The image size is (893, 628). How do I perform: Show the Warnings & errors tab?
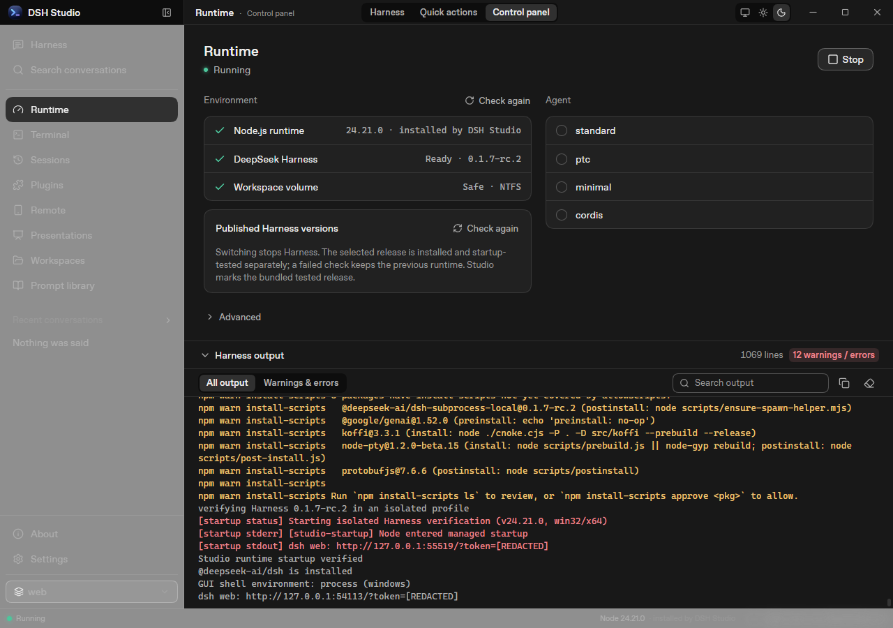coord(301,382)
